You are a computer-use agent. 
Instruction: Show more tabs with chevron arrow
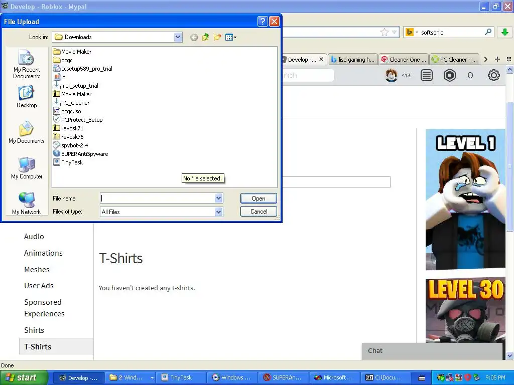pyautogui.click(x=486, y=59)
